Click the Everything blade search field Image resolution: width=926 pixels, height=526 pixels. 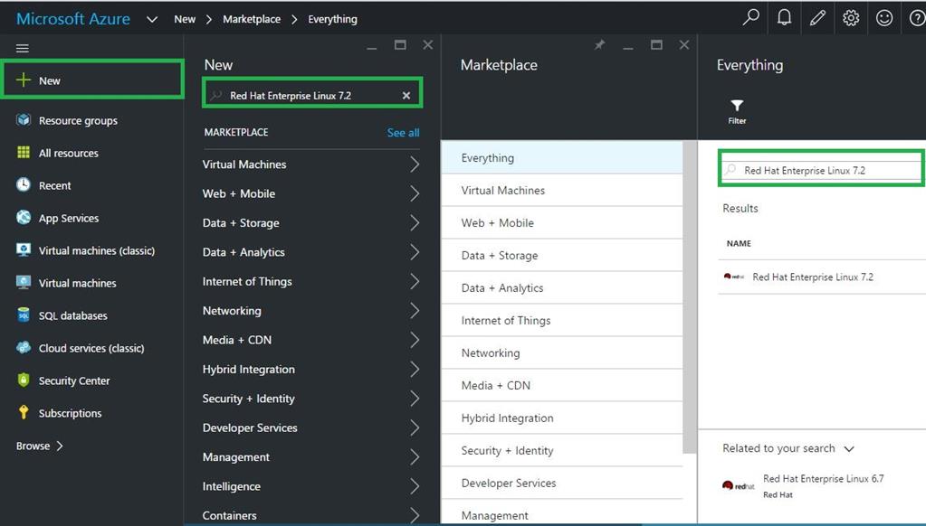(822, 170)
